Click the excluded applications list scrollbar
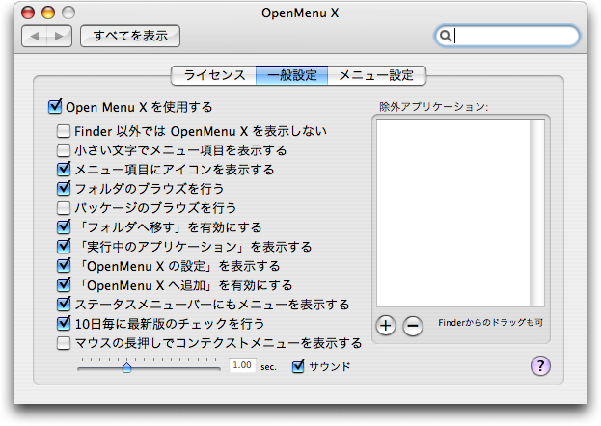The height and width of the screenshot is (426, 601). 537,213
